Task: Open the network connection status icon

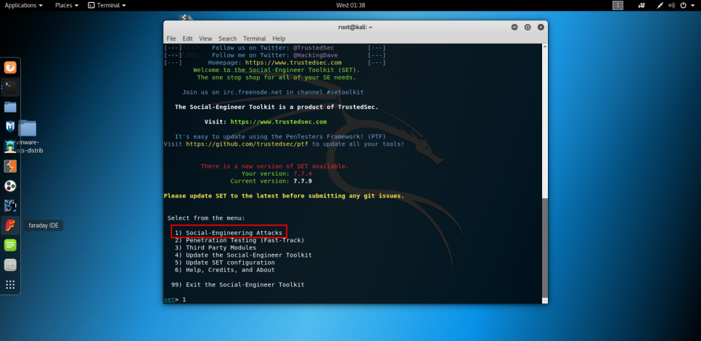Action: click(660, 5)
